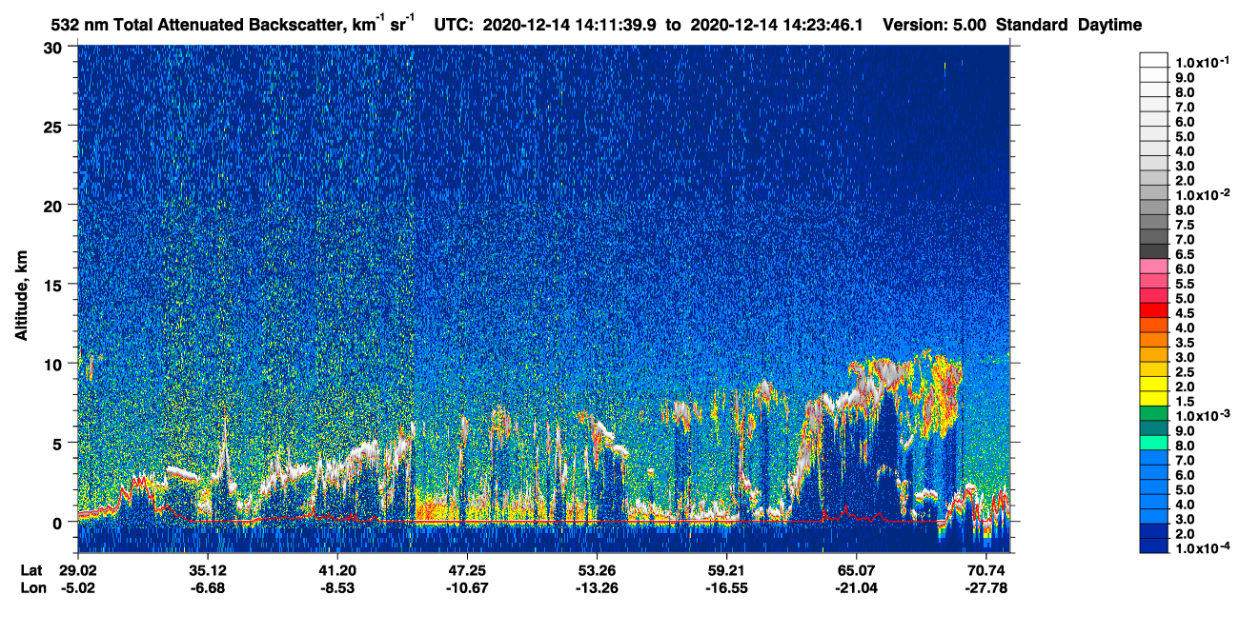Click the start time 2020-12-14 14:11:39.9

[571, 25]
